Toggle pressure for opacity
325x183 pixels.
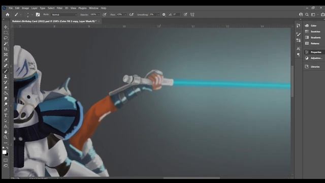pyautogui.click(x=105, y=15)
